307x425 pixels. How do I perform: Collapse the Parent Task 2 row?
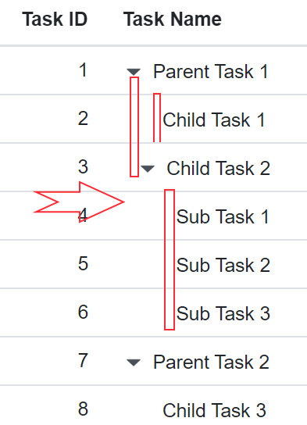click(134, 362)
